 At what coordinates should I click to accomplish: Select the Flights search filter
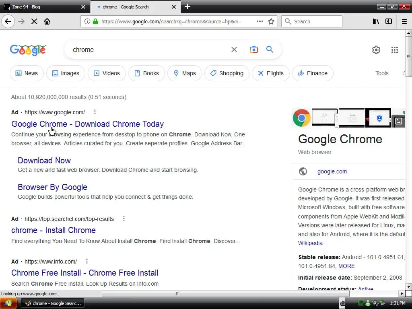coord(271,73)
